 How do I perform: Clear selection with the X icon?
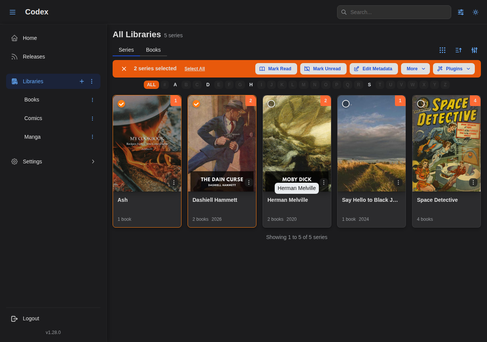pyautogui.click(x=124, y=69)
